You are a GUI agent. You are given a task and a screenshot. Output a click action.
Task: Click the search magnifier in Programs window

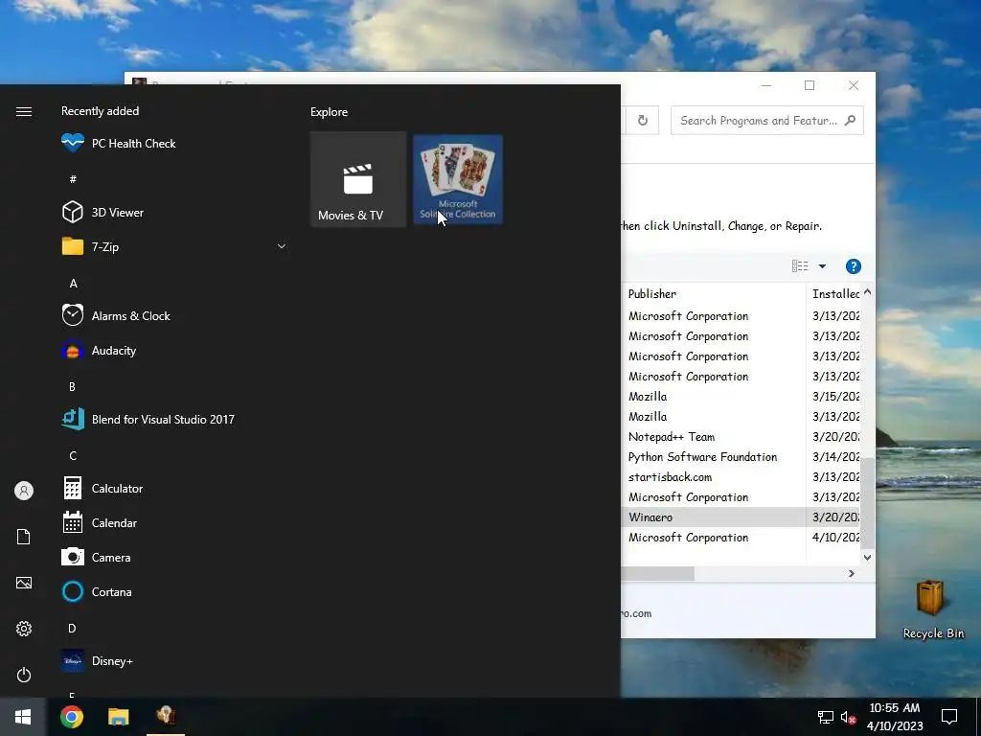850,120
